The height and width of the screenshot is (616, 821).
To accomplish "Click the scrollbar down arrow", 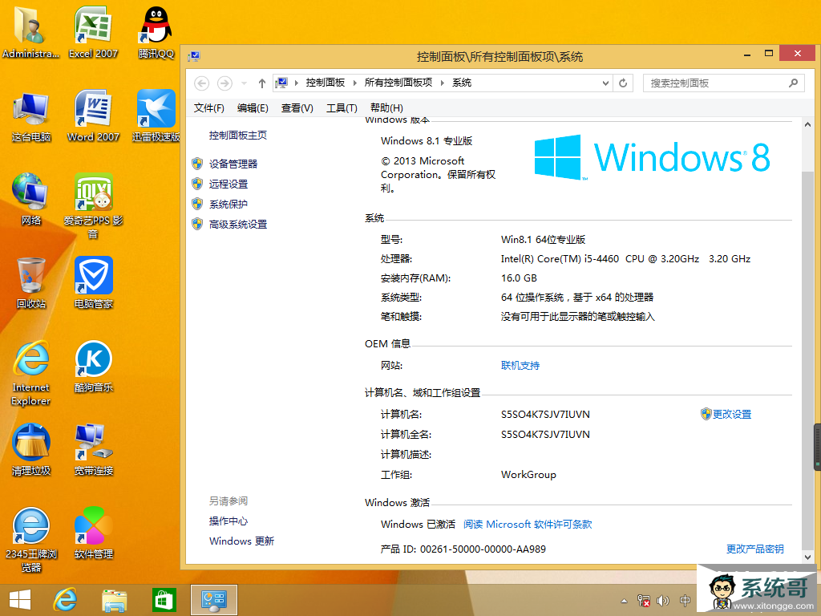I will (807, 557).
